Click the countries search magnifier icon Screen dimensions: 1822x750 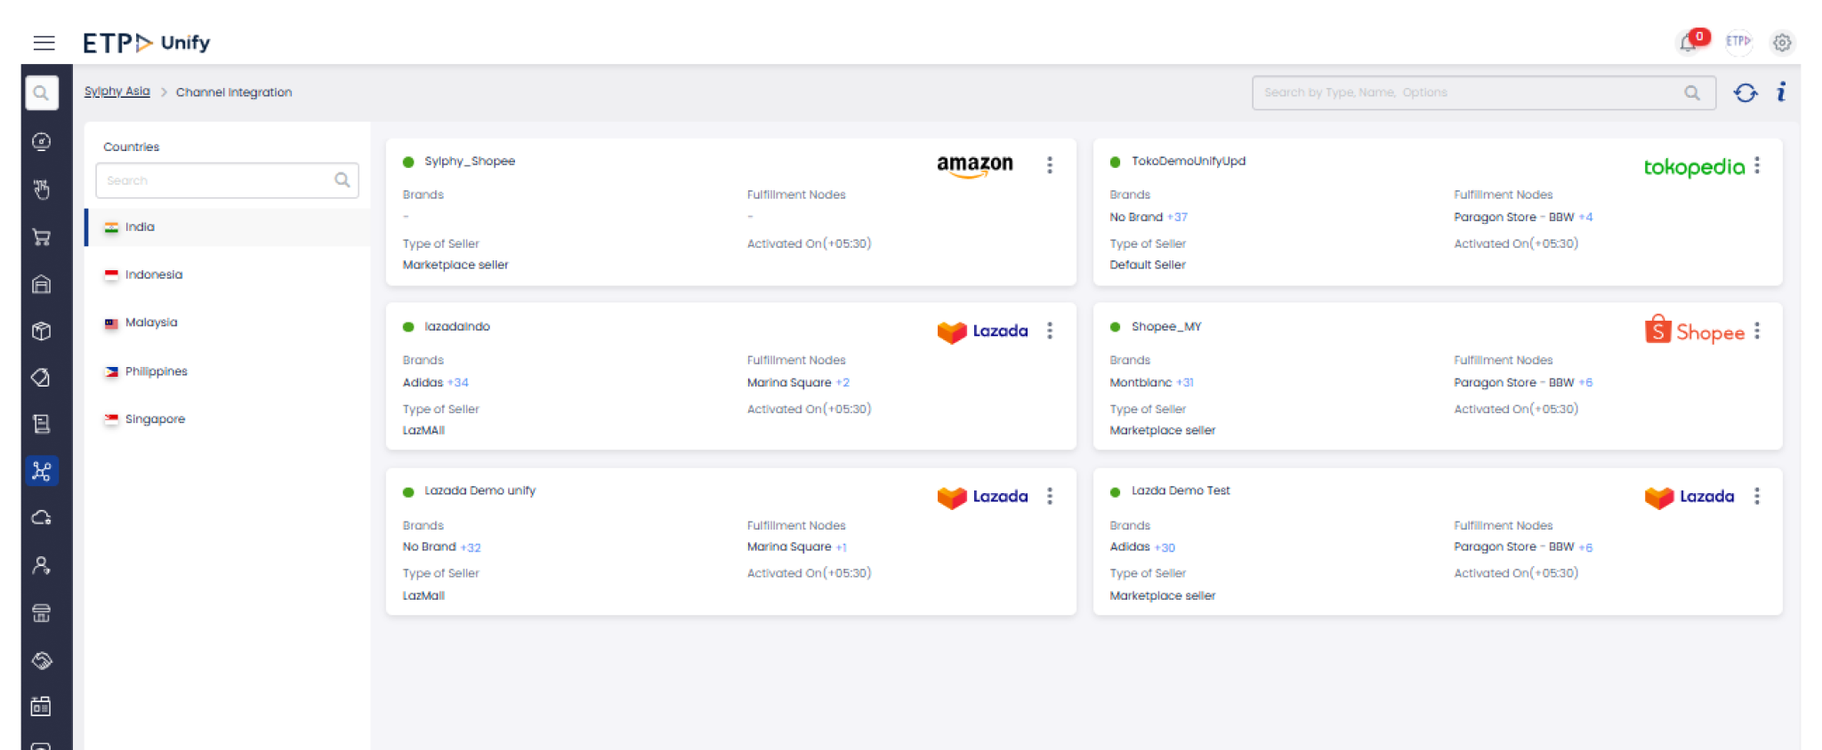342,180
